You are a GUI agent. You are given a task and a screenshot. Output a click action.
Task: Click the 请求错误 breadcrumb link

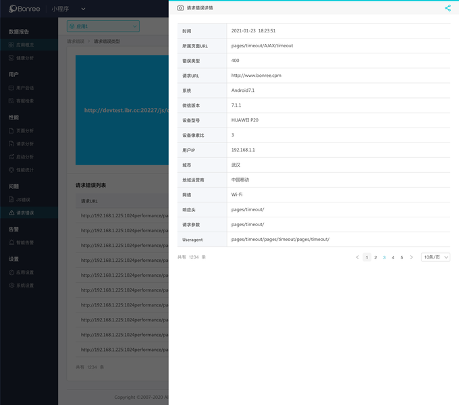[x=76, y=41]
